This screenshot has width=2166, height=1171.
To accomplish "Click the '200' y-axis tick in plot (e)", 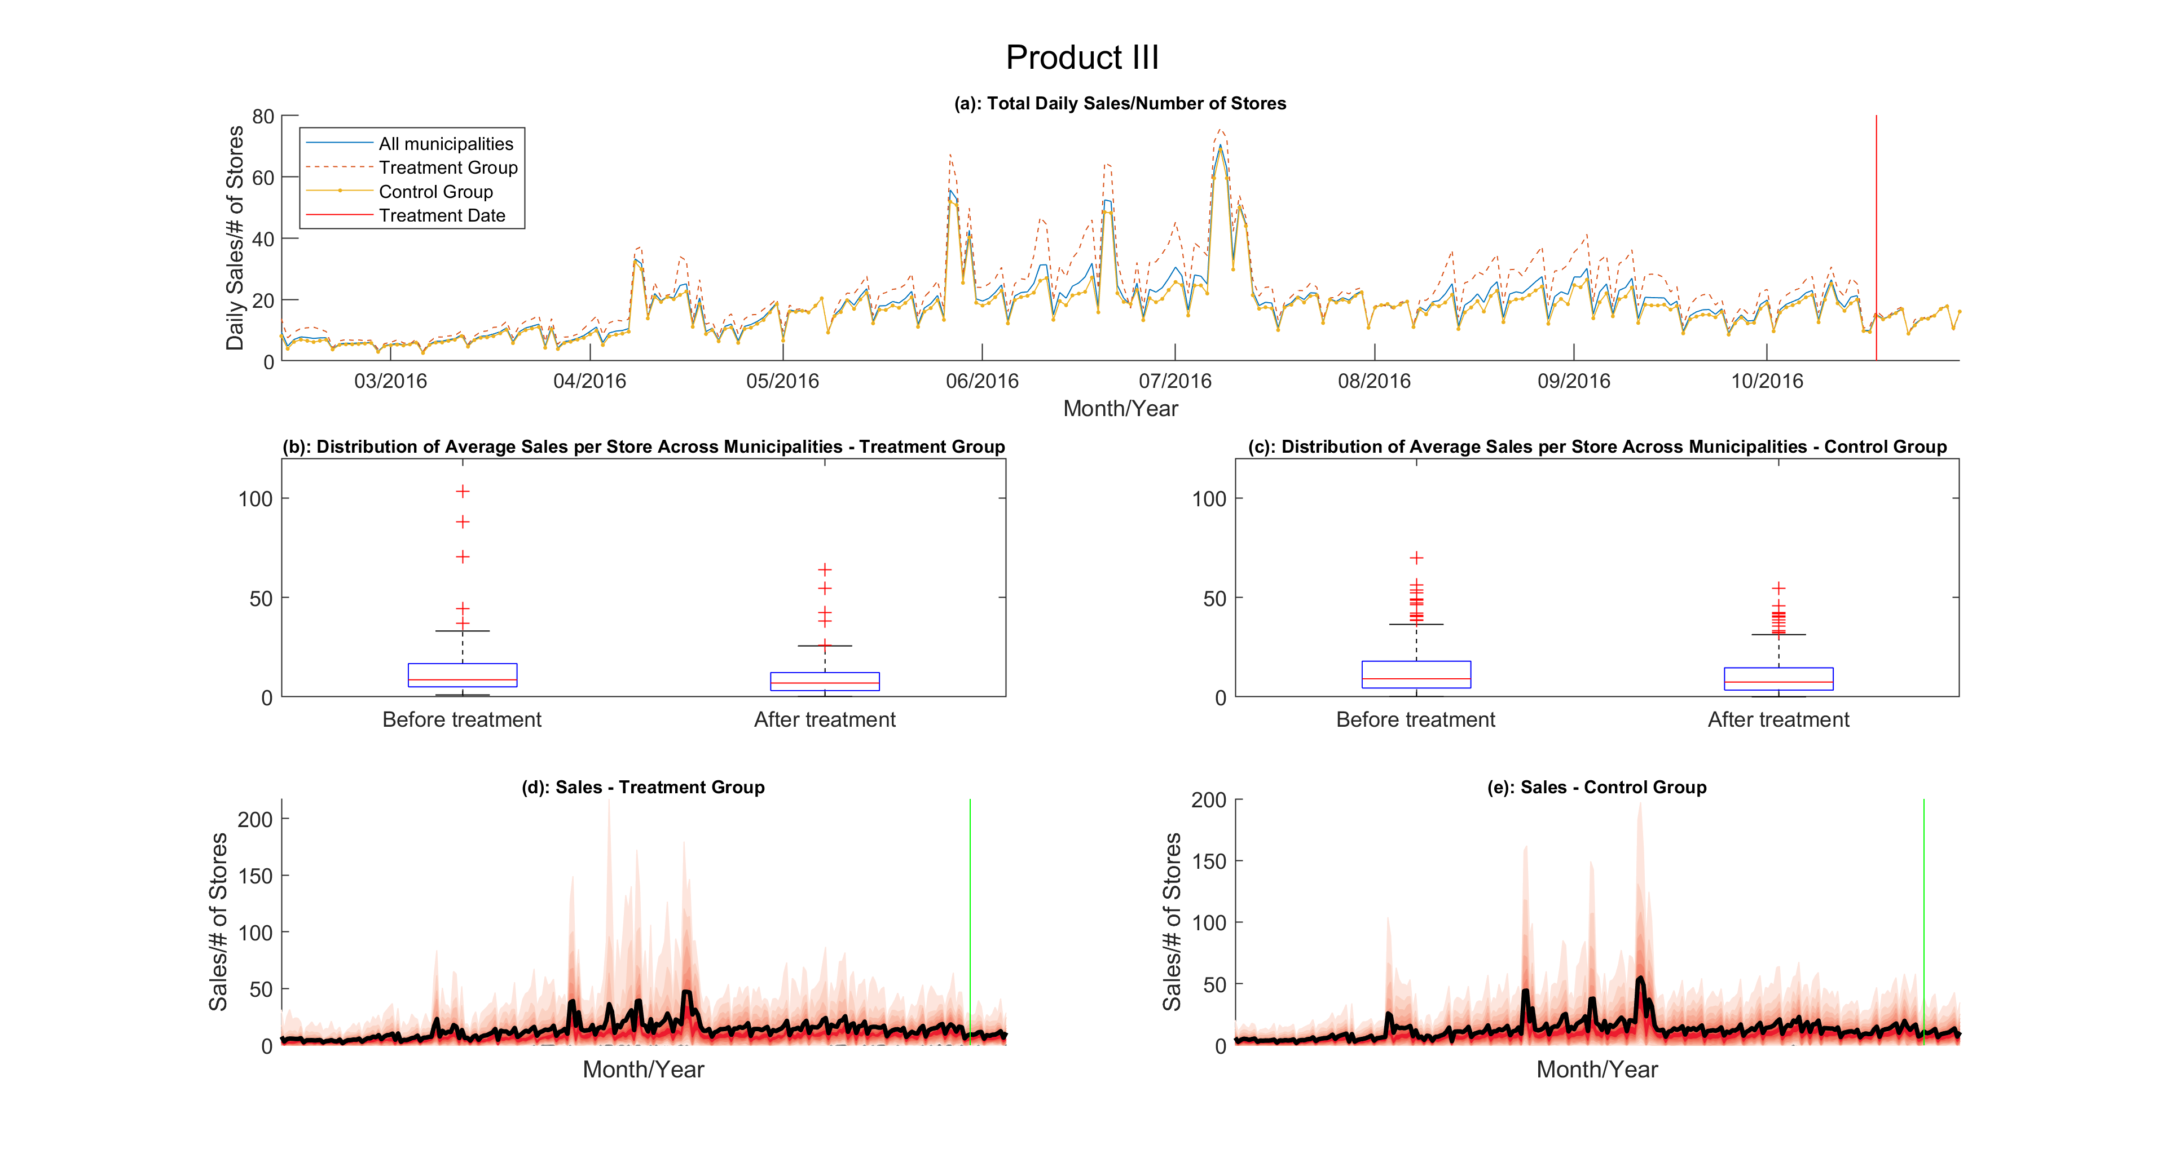I will [x=1209, y=800].
